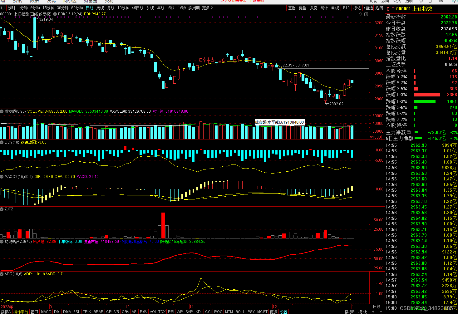Image resolution: width=458 pixels, height=314 pixels.
Task: Select the 15分钟 period
Action: tap(48, 8)
